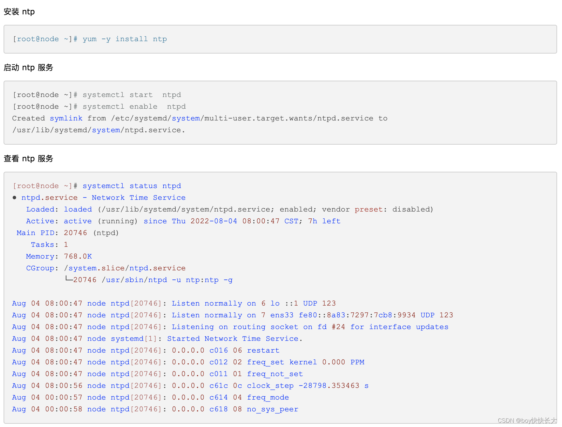
Task: Click the 'Active: active (running)' line
Action: [183, 221]
